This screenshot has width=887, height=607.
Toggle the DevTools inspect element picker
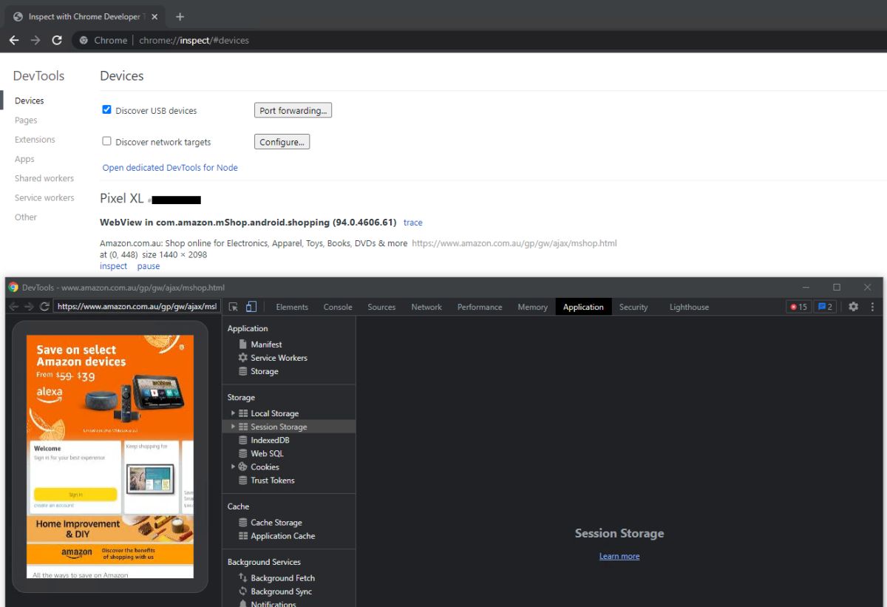[x=234, y=307]
